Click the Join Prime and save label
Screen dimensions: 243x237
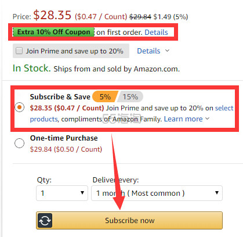tap(75, 51)
